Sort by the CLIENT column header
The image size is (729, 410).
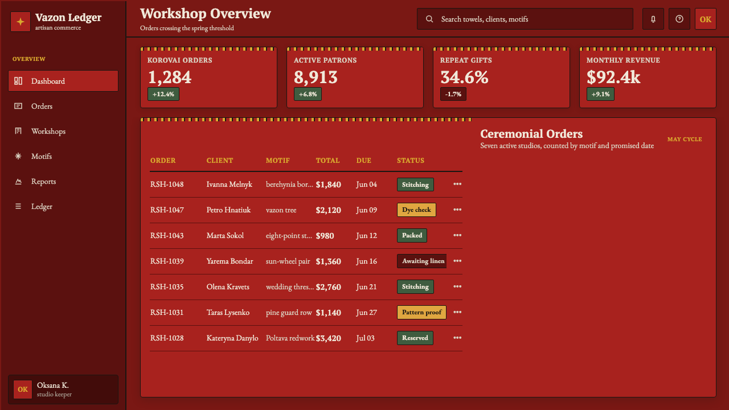pyautogui.click(x=220, y=161)
